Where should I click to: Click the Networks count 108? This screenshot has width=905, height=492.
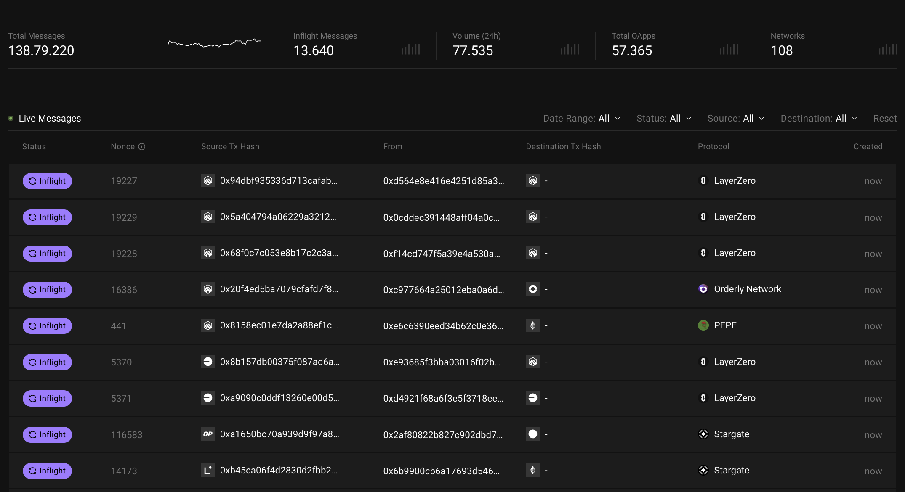pos(782,50)
